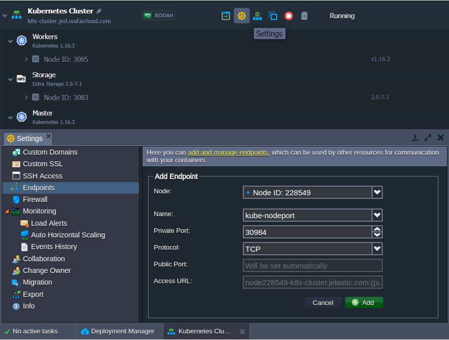Open the Node dropdown arrow

377,192
